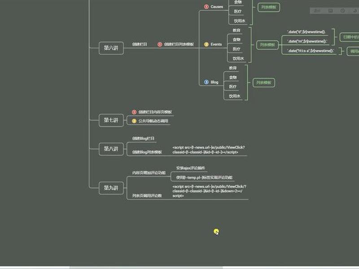This screenshot has height=269, width=359.
Task: Select the 内容页增加评论功能 subtopic
Action: click(x=149, y=173)
